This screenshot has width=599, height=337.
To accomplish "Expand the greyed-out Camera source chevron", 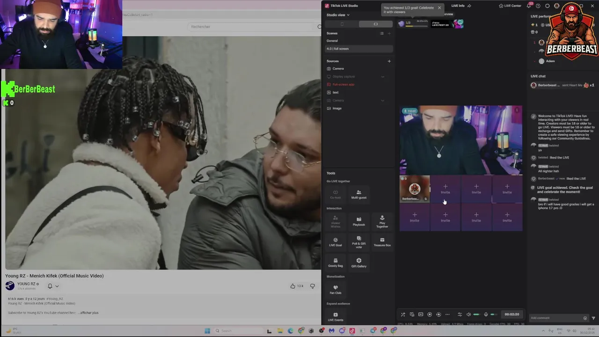I will tap(383, 101).
